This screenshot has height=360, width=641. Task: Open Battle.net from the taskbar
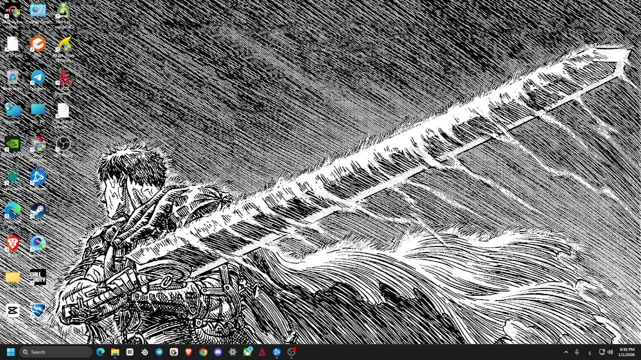tap(277, 352)
